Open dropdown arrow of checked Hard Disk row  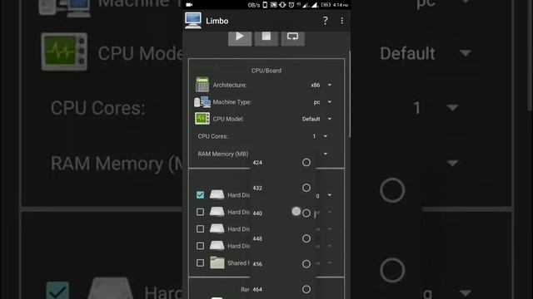(x=330, y=195)
